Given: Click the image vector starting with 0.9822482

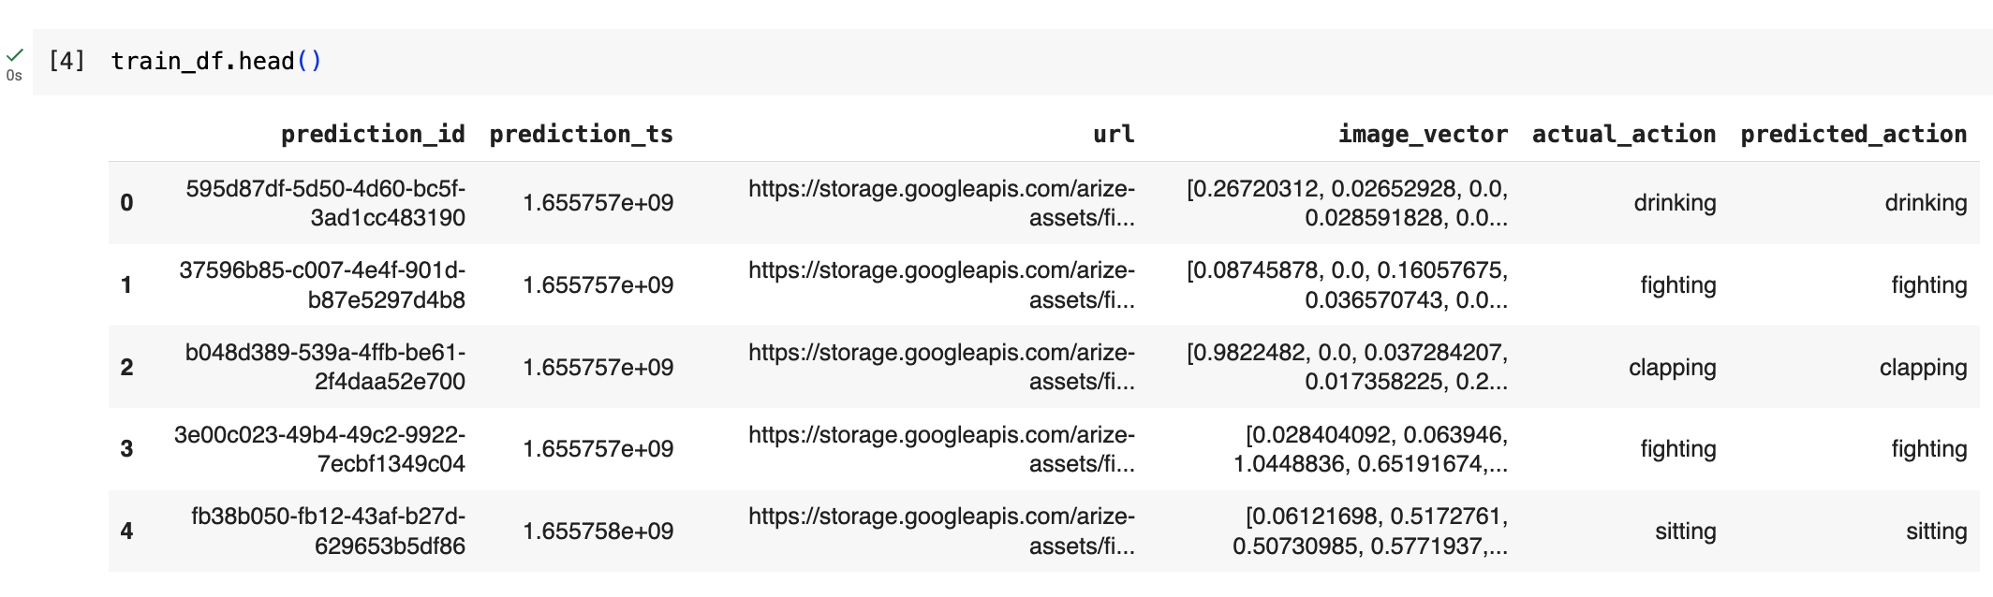Looking at the screenshot, I should tap(1347, 367).
